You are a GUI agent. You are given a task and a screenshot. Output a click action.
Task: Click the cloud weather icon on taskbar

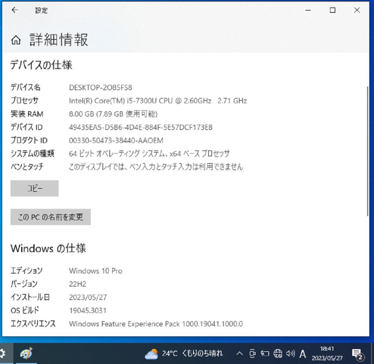tap(152, 353)
